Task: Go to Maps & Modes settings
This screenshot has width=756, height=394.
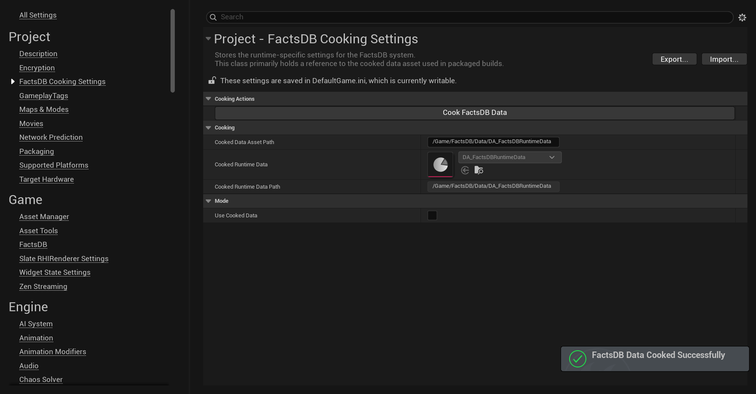Action: (44, 109)
